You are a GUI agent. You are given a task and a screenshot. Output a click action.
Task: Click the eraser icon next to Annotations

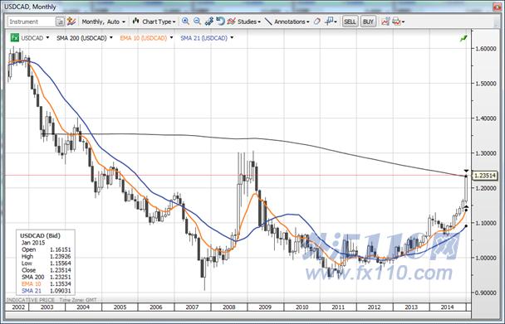pyautogui.click(x=317, y=22)
